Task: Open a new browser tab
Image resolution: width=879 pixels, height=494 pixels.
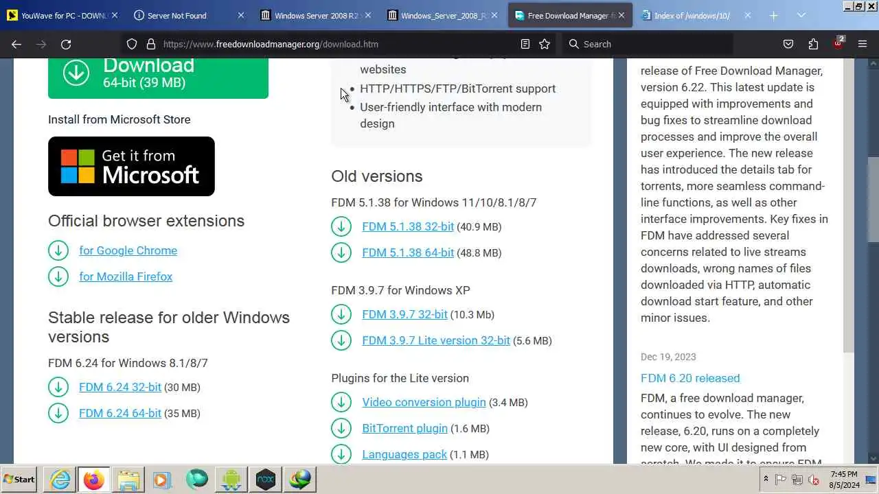Action: click(x=773, y=15)
